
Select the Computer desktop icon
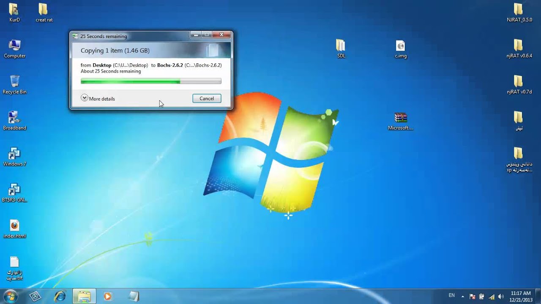tap(14, 49)
